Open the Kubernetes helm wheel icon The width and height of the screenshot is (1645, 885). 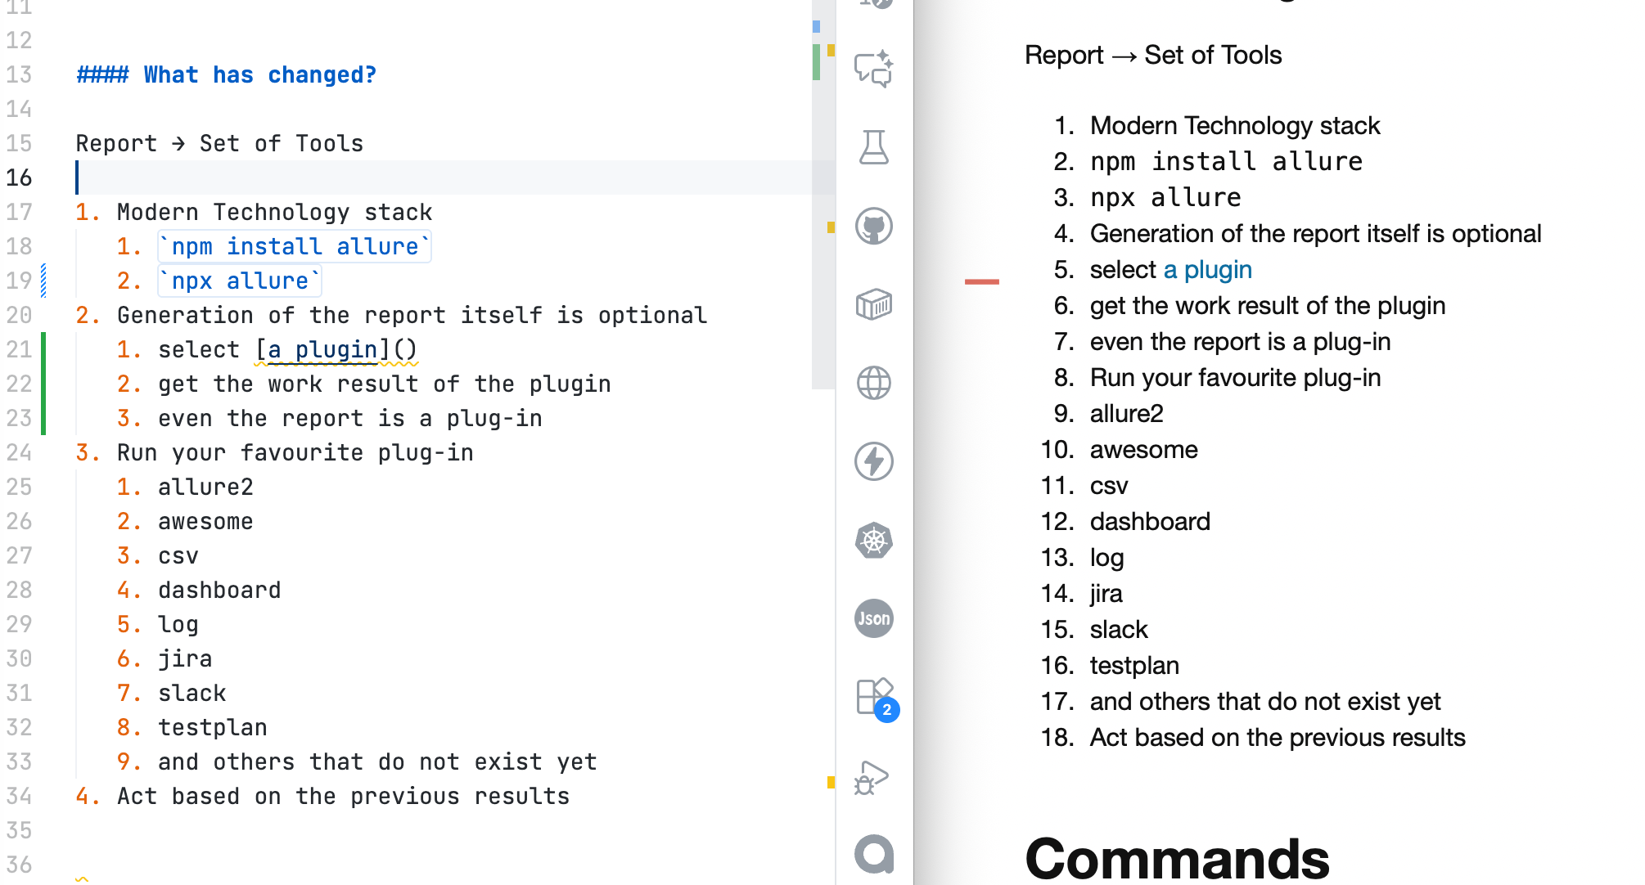[x=873, y=540]
